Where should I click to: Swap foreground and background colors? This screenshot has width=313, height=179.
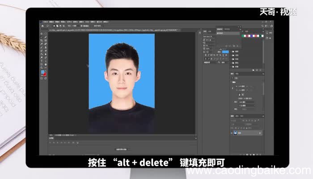coord(46,71)
